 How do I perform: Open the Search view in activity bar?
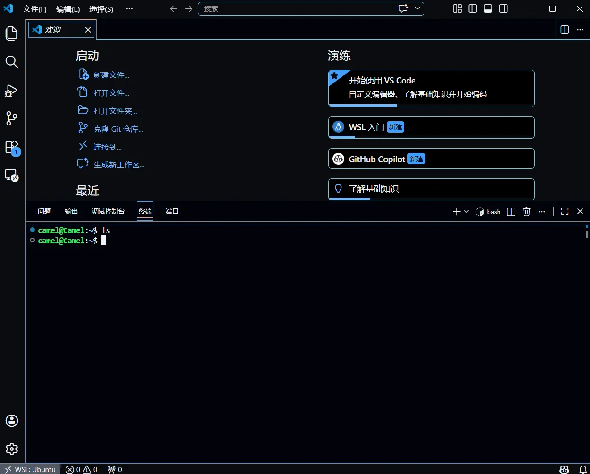(12, 62)
